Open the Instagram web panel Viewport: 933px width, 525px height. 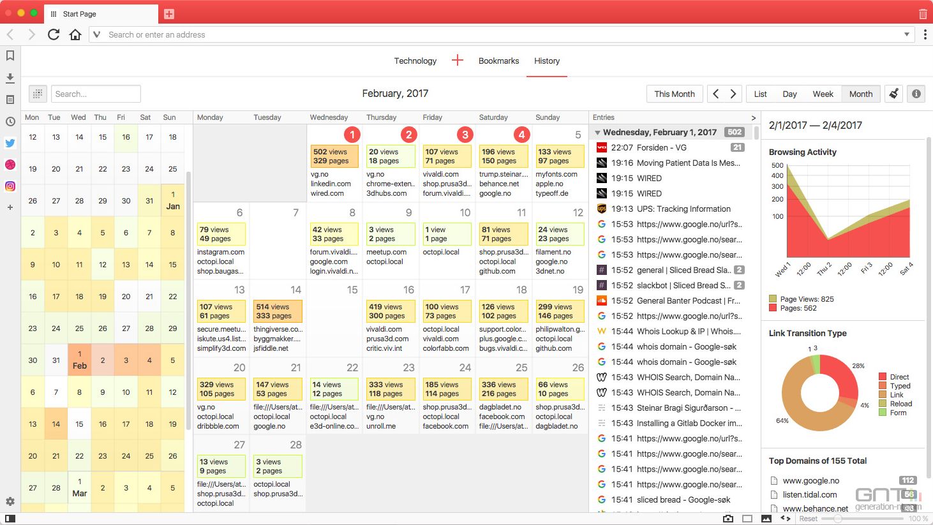10,186
